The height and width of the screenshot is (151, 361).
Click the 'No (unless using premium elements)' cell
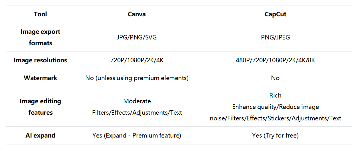click(x=137, y=78)
